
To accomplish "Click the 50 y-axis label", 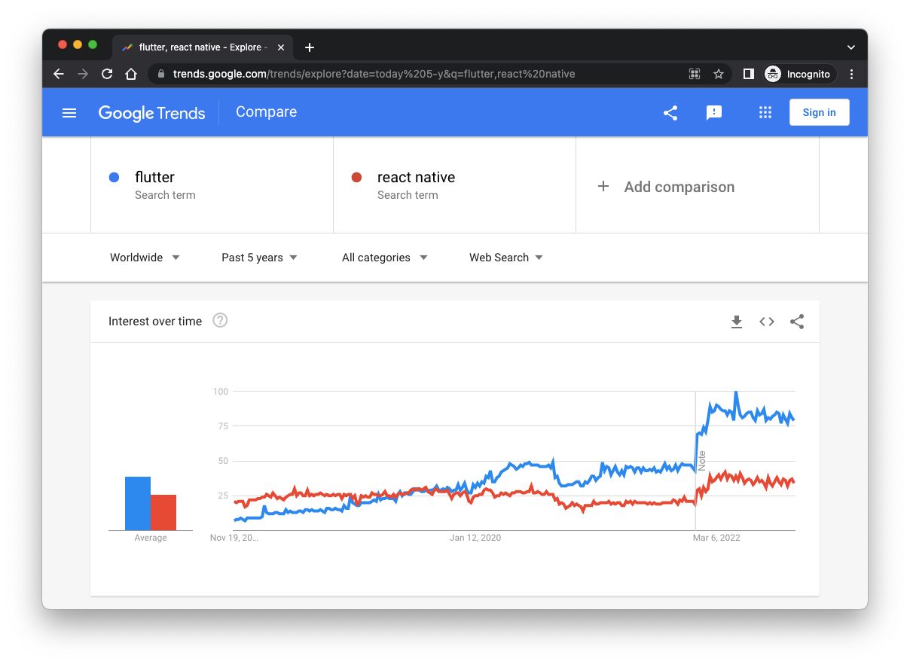I will click(222, 461).
